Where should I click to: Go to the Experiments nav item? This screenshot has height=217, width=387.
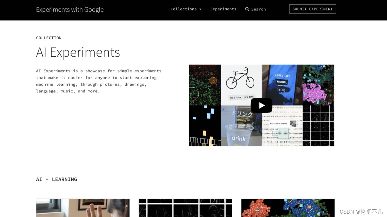click(223, 9)
